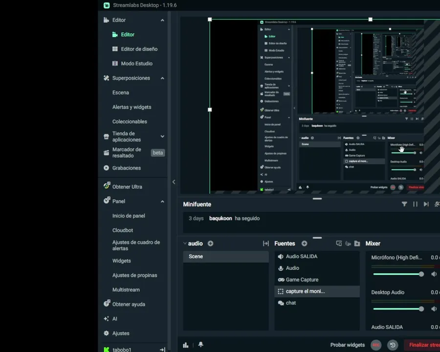The image size is (440, 352).
Task: Click Probar widgets button
Action: tap(348, 345)
